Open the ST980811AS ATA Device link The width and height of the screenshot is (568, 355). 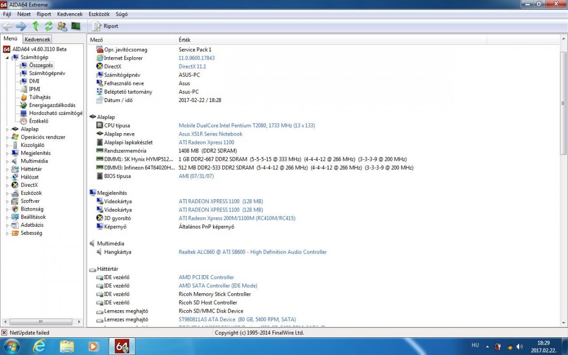coord(237,319)
